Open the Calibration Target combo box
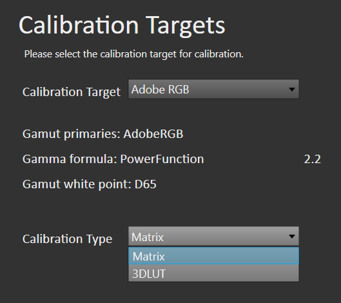341x303 pixels. tap(213, 89)
